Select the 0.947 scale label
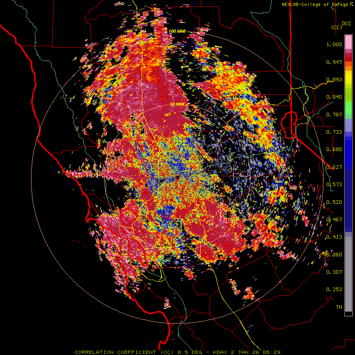Viewport: 355px width, 355px height. (334, 62)
